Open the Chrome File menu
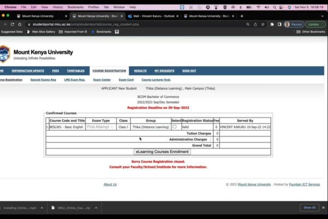 tap(24, 7)
